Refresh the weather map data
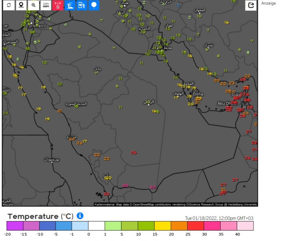The width and height of the screenshot is (285, 241). coord(9,5)
